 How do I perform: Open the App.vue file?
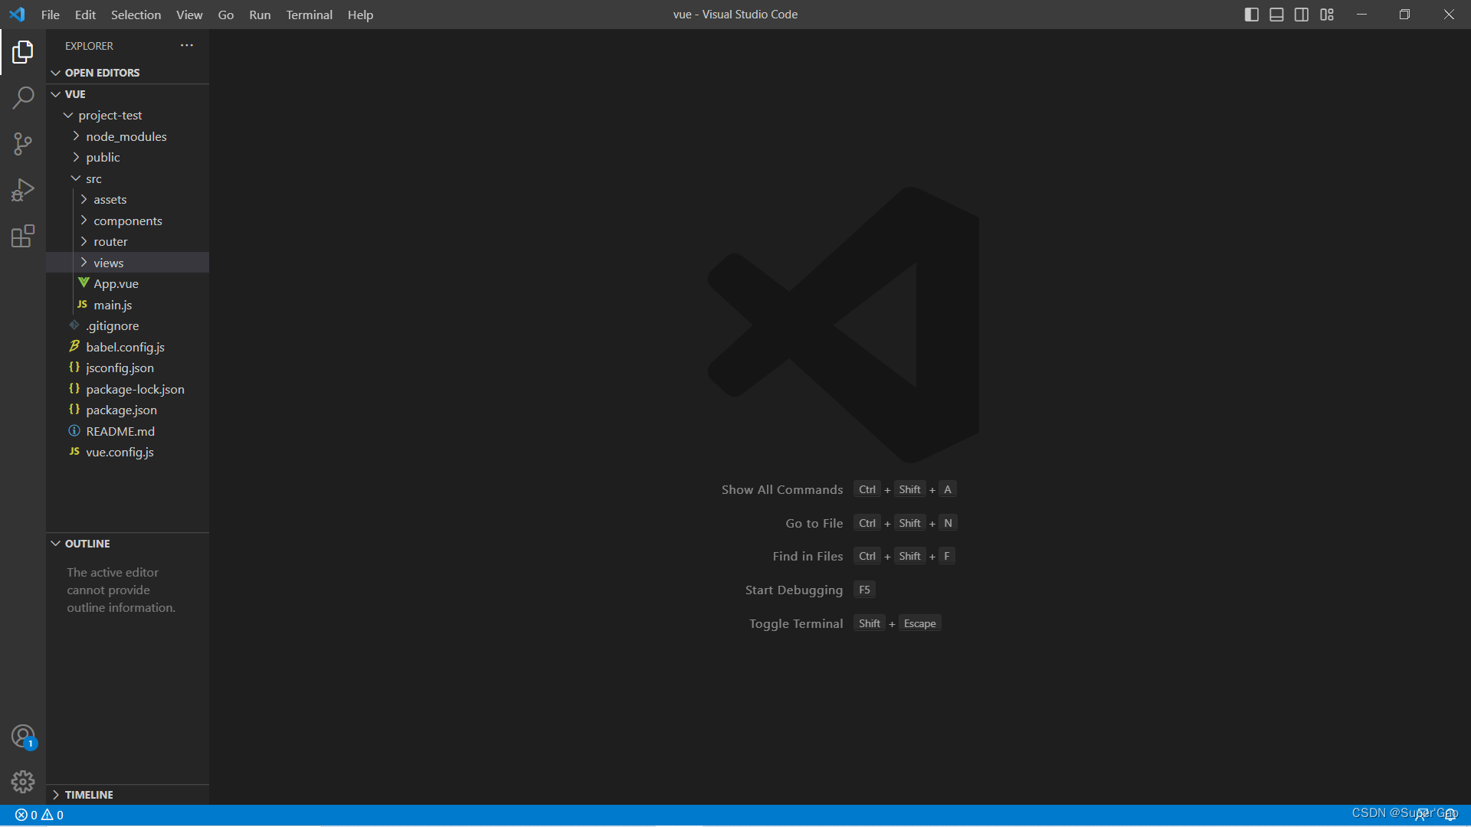[116, 283]
